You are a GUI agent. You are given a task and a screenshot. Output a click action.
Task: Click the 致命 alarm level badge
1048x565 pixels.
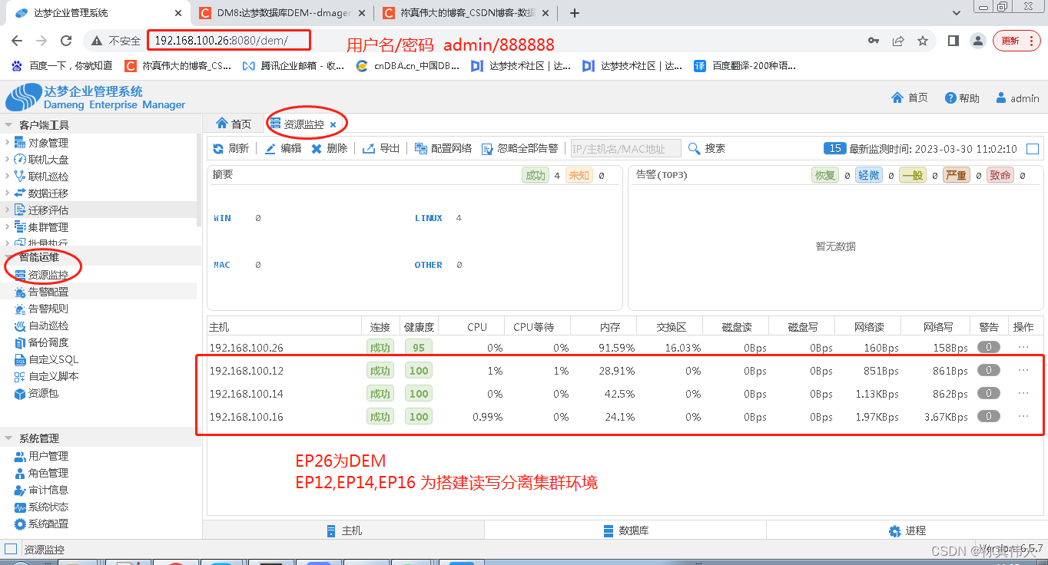tap(1000, 175)
